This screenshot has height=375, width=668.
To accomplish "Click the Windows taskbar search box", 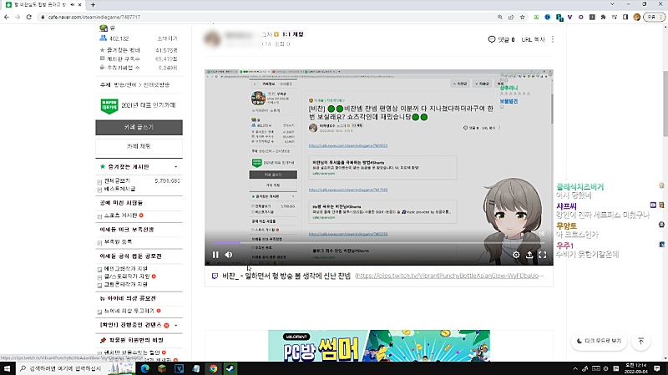I will (75, 368).
